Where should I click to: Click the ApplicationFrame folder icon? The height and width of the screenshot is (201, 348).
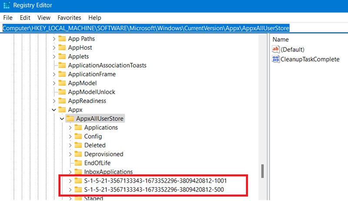(x=62, y=74)
